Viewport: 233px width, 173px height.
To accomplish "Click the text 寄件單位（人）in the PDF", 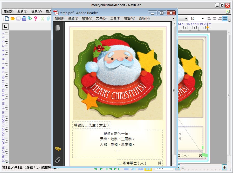I will point(134,163).
